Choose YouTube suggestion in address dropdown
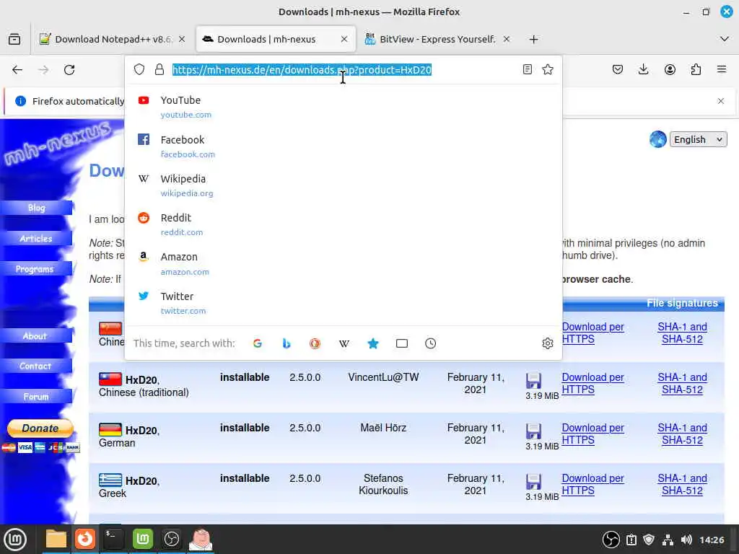 tap(343, 107)
